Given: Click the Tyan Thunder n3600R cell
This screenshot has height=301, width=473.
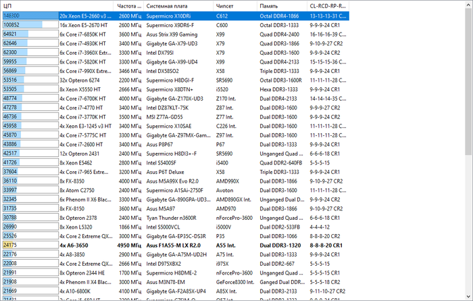Looking at the screenshot, I should click(172, 218).
